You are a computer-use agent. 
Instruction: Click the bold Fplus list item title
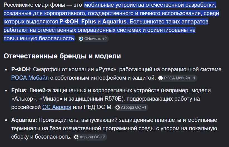tap(18, 90)
